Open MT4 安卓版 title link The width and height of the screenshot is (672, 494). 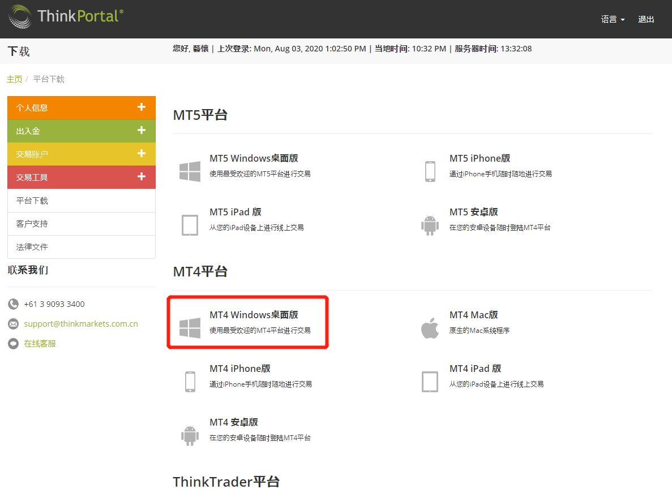coord(234,423)
